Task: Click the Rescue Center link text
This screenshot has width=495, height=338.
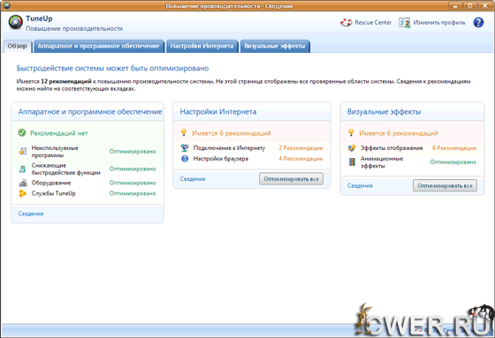Action: 373,23
